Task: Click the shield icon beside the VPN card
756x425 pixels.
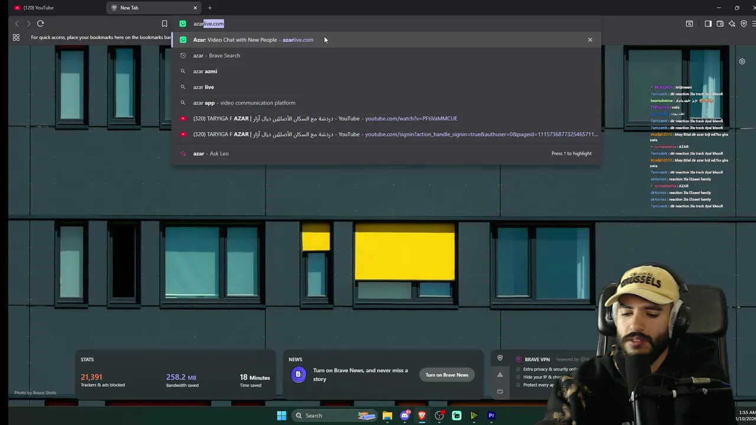Action: pos(500,358)
